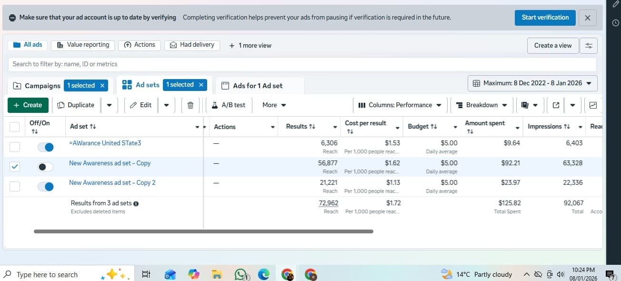Image resolution: width=621 pixels, height=281 pixels.
Task: Expand the Columns: Performance dropdown
Action: pos(400,105)
